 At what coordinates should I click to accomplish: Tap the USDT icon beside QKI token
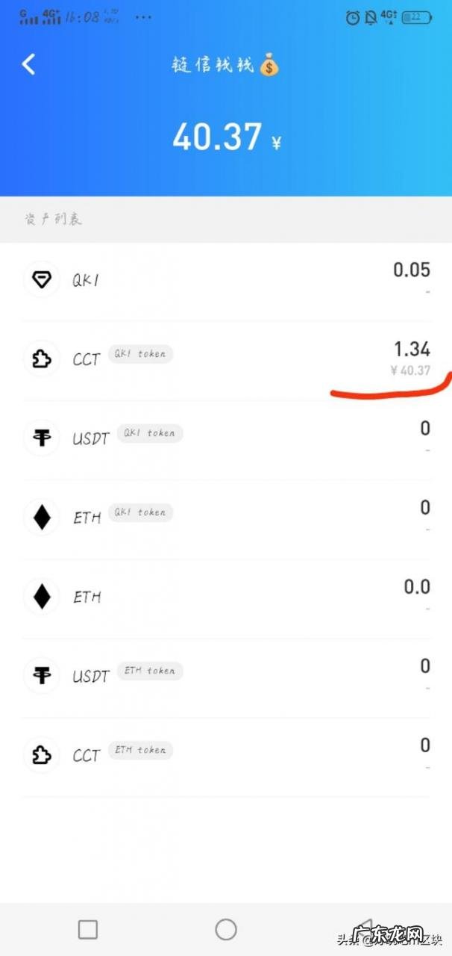[x=42, y=438]
